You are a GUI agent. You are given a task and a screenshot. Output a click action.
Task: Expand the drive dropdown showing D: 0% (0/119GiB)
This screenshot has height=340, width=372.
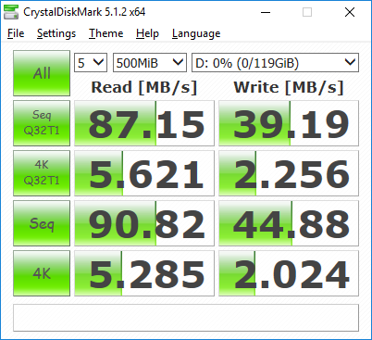(x=275, y=63)
